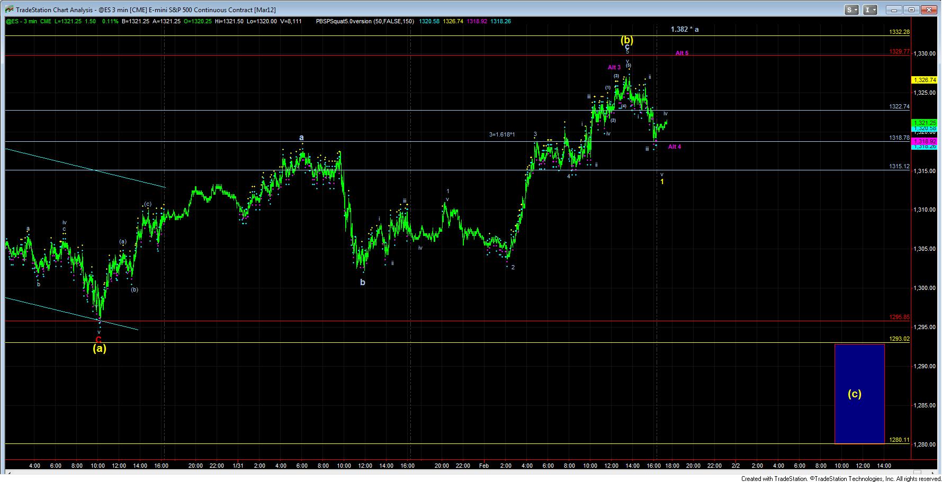Click the Feb date on the time axis
The width and height of the screenshot is (942, 482).
tap(483, 466)
